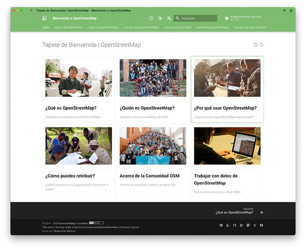Open the laptop photo for Trabajar con datos
This screenshot has height=249, width=306.
click(227, 146)
